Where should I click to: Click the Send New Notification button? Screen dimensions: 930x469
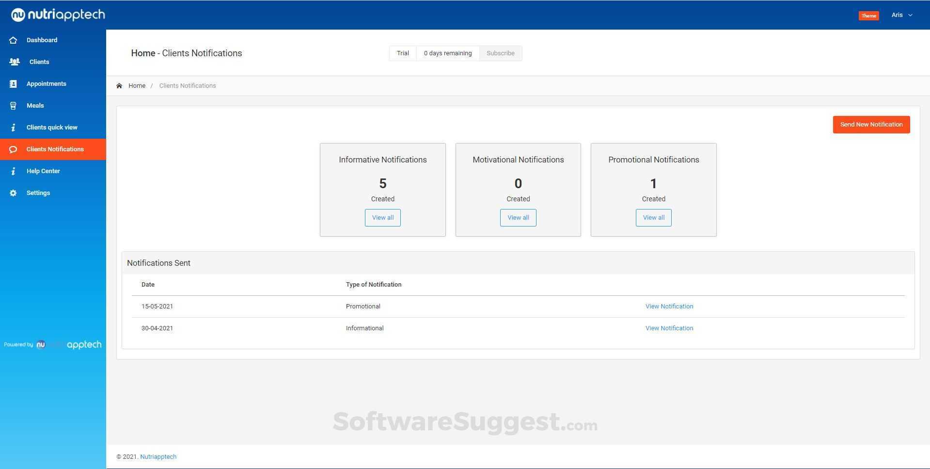pyautogui.click(x=871, y=124)
